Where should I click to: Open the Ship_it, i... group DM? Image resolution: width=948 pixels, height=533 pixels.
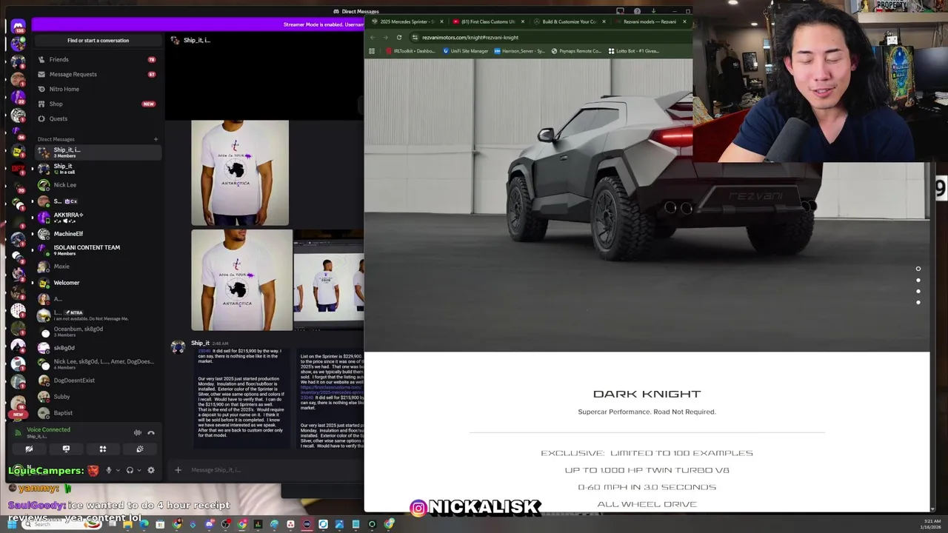coord(98,152)
